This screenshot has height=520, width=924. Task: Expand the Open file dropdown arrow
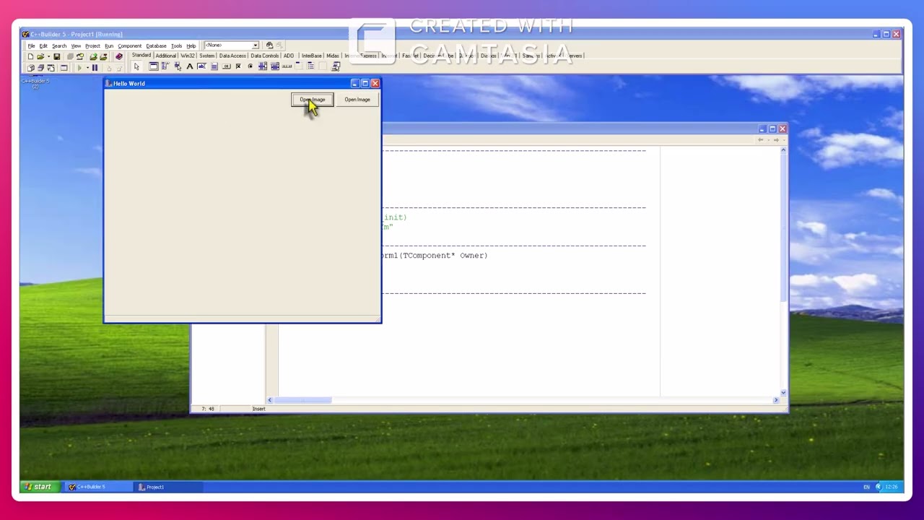tap(48, 57)
